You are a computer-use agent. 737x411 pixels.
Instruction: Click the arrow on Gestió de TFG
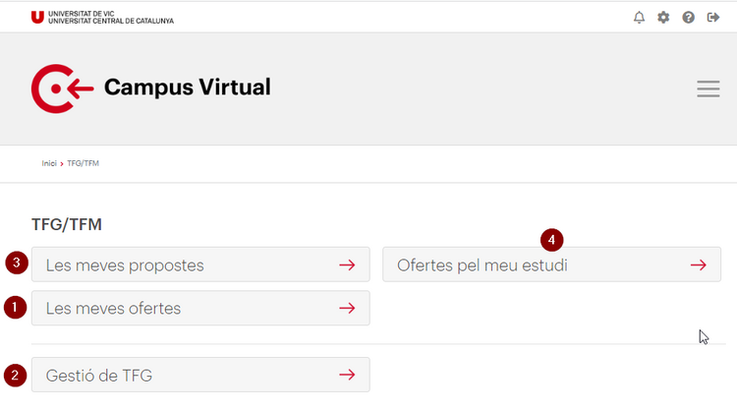coord(347,375)
